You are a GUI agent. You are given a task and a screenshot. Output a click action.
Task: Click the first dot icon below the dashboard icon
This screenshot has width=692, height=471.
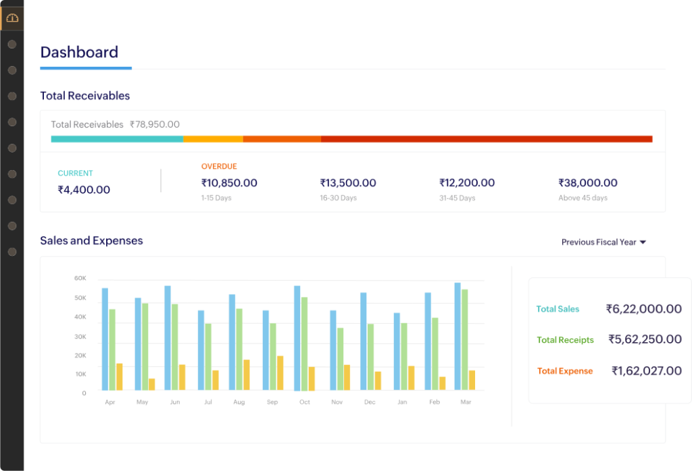(12, 45)
